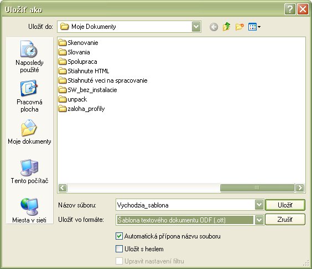
Task: Uncheck Automatická přípona názvu souboru
Action: coord(119,236)
